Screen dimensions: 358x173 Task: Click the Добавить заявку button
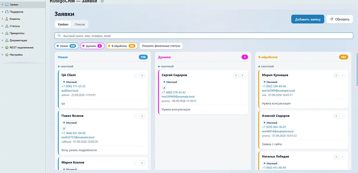click(x=308, y=19)
